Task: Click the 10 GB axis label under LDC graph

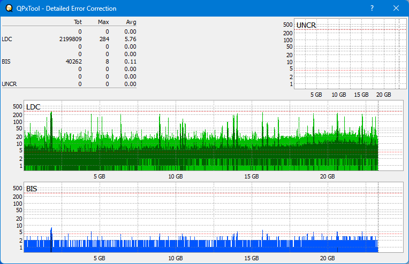Action: [176, 176]
